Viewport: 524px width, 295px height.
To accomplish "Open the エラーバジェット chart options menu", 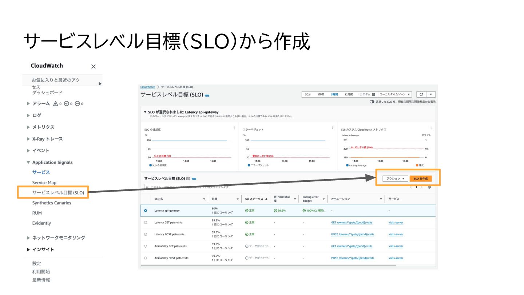I will (x=333, y=127).
